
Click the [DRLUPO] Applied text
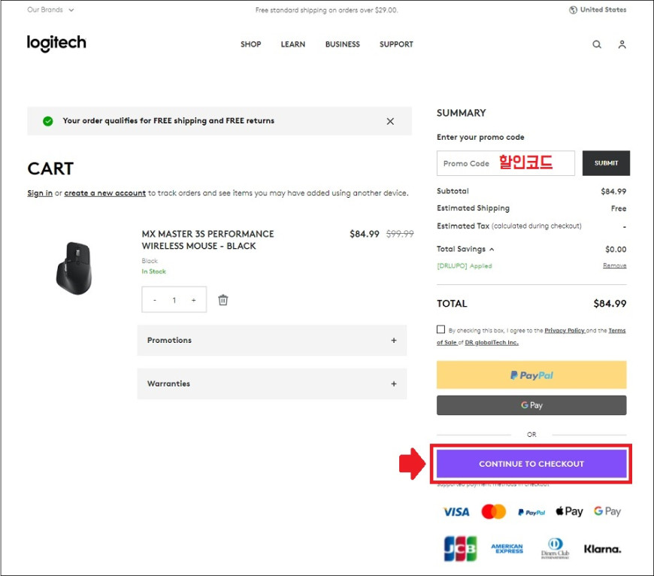[x=465, y=265]
